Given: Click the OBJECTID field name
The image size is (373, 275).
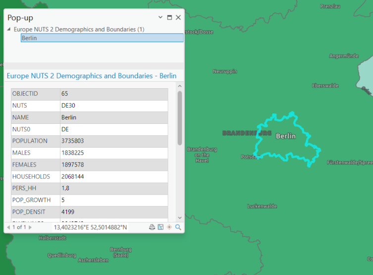Looking at the screenshot, I should pos(25,94).
